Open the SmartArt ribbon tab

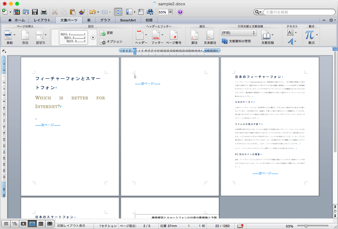[128, 20]
